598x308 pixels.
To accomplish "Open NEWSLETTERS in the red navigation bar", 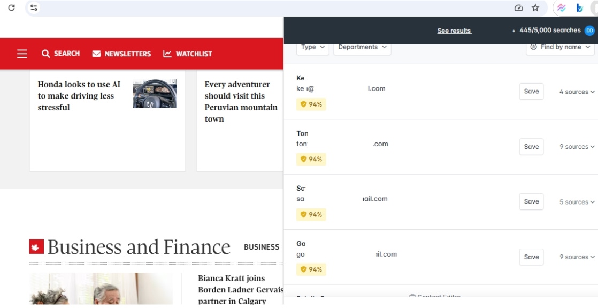I will tap(121, 54).
